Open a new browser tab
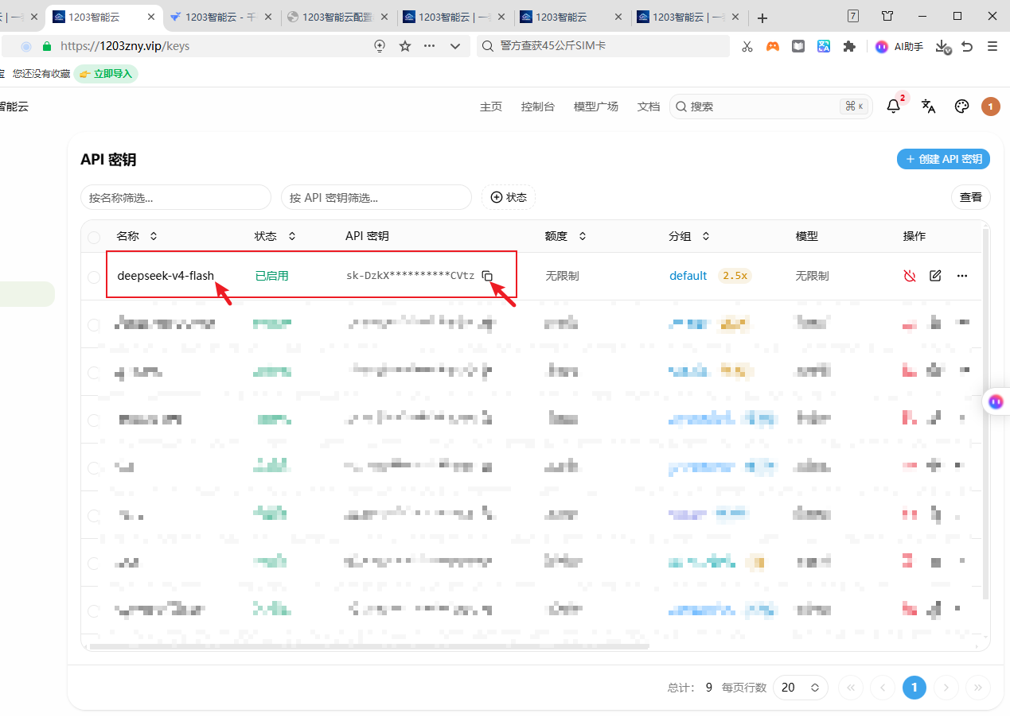 [x=762, y=17]
